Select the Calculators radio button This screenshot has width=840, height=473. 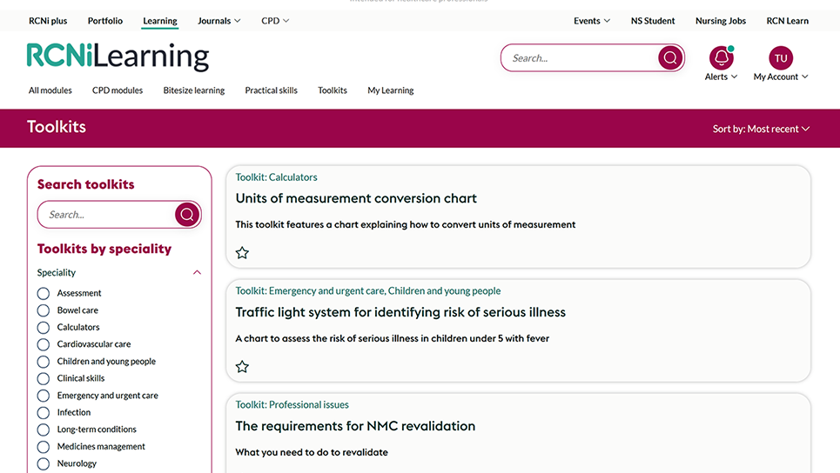tap(44, 328)
